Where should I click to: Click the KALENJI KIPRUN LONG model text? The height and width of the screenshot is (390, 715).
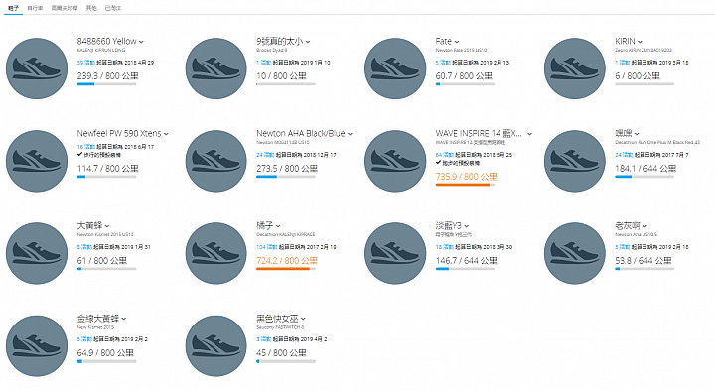pos(100,51)
